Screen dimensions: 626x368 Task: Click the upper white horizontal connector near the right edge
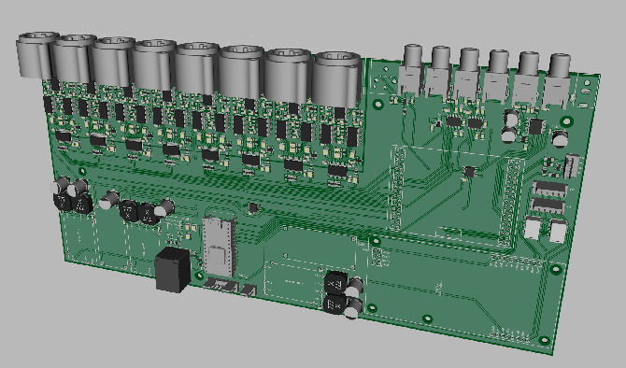coord(549,189)
